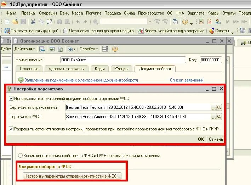This screenshot has width=251, height=185.
Task: Click the Советы button
Action: coord(219,31)
